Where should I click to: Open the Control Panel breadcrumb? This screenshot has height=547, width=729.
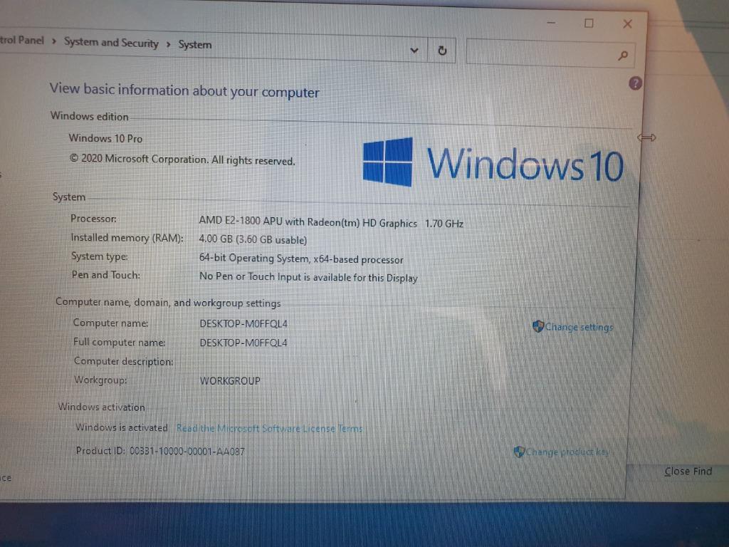(21, 40)
